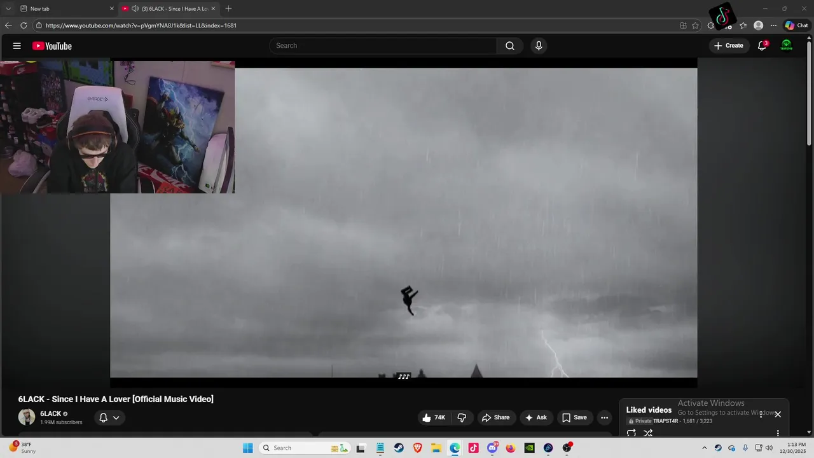
Task: Open the Ask AI button
Action: click(536, 418)
